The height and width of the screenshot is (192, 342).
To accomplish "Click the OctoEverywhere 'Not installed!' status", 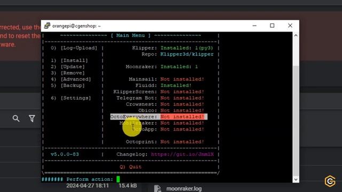I will [x=182, y=117].
